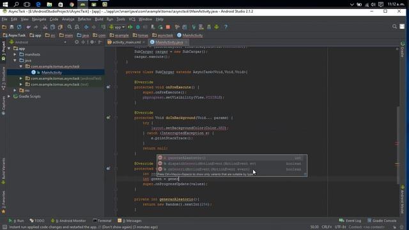Open the Build menu
This screenshot has height=230, width=409.
[99, 19]
